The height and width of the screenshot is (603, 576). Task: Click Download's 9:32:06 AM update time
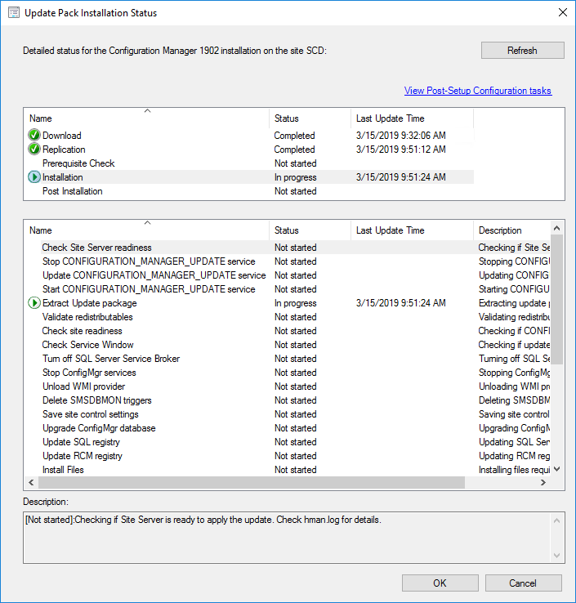tap(400, 136)
